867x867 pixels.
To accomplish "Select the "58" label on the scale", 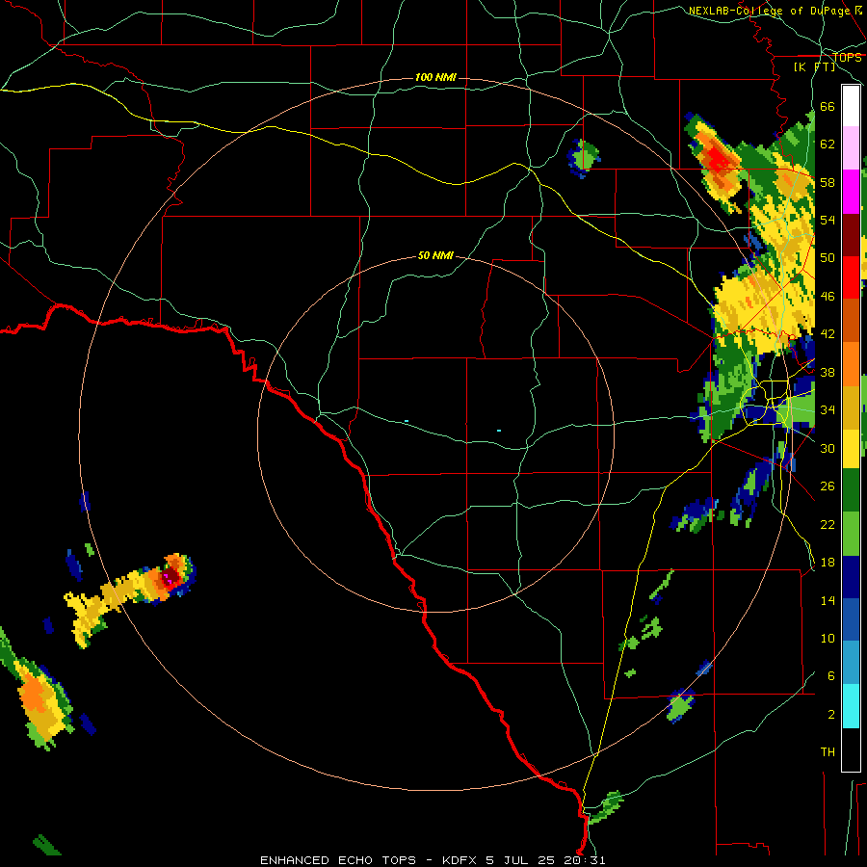I will tap(828, 182).
